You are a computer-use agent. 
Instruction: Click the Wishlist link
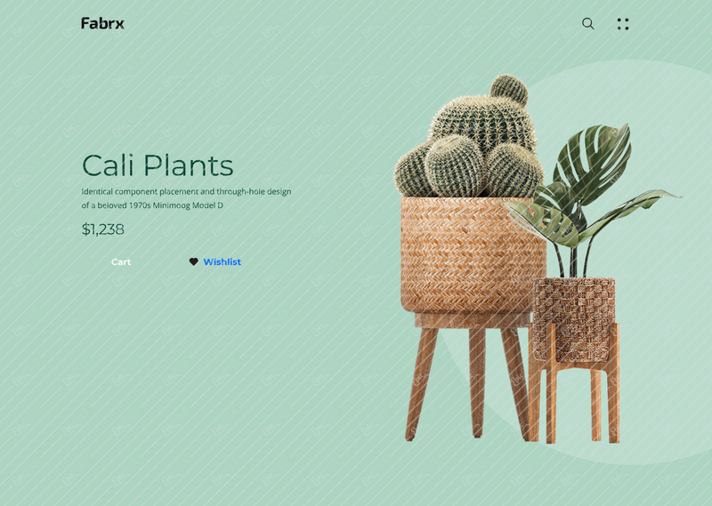[222, 261]
